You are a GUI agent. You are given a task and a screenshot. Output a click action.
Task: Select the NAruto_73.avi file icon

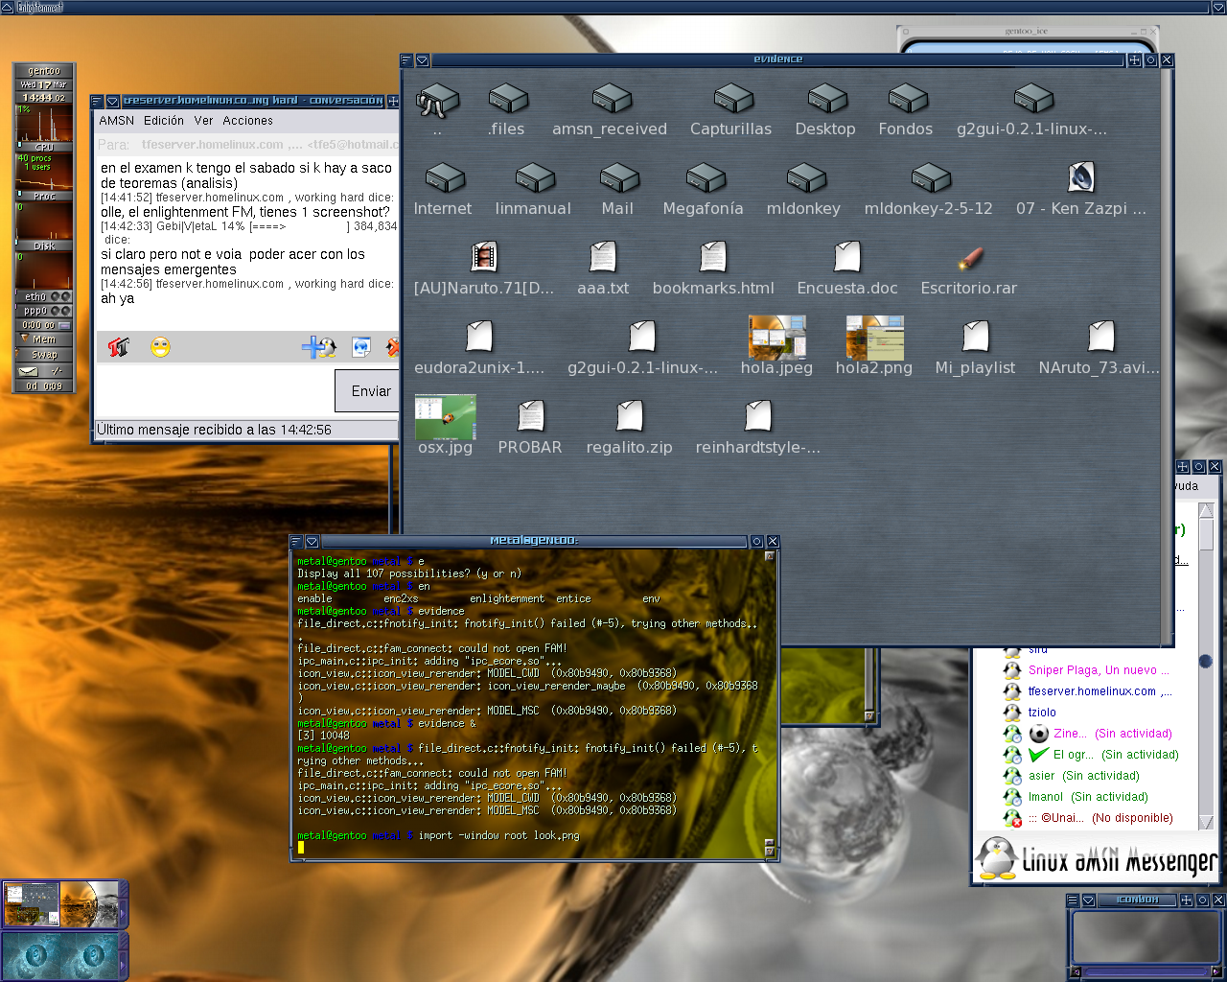(1101, 336)
